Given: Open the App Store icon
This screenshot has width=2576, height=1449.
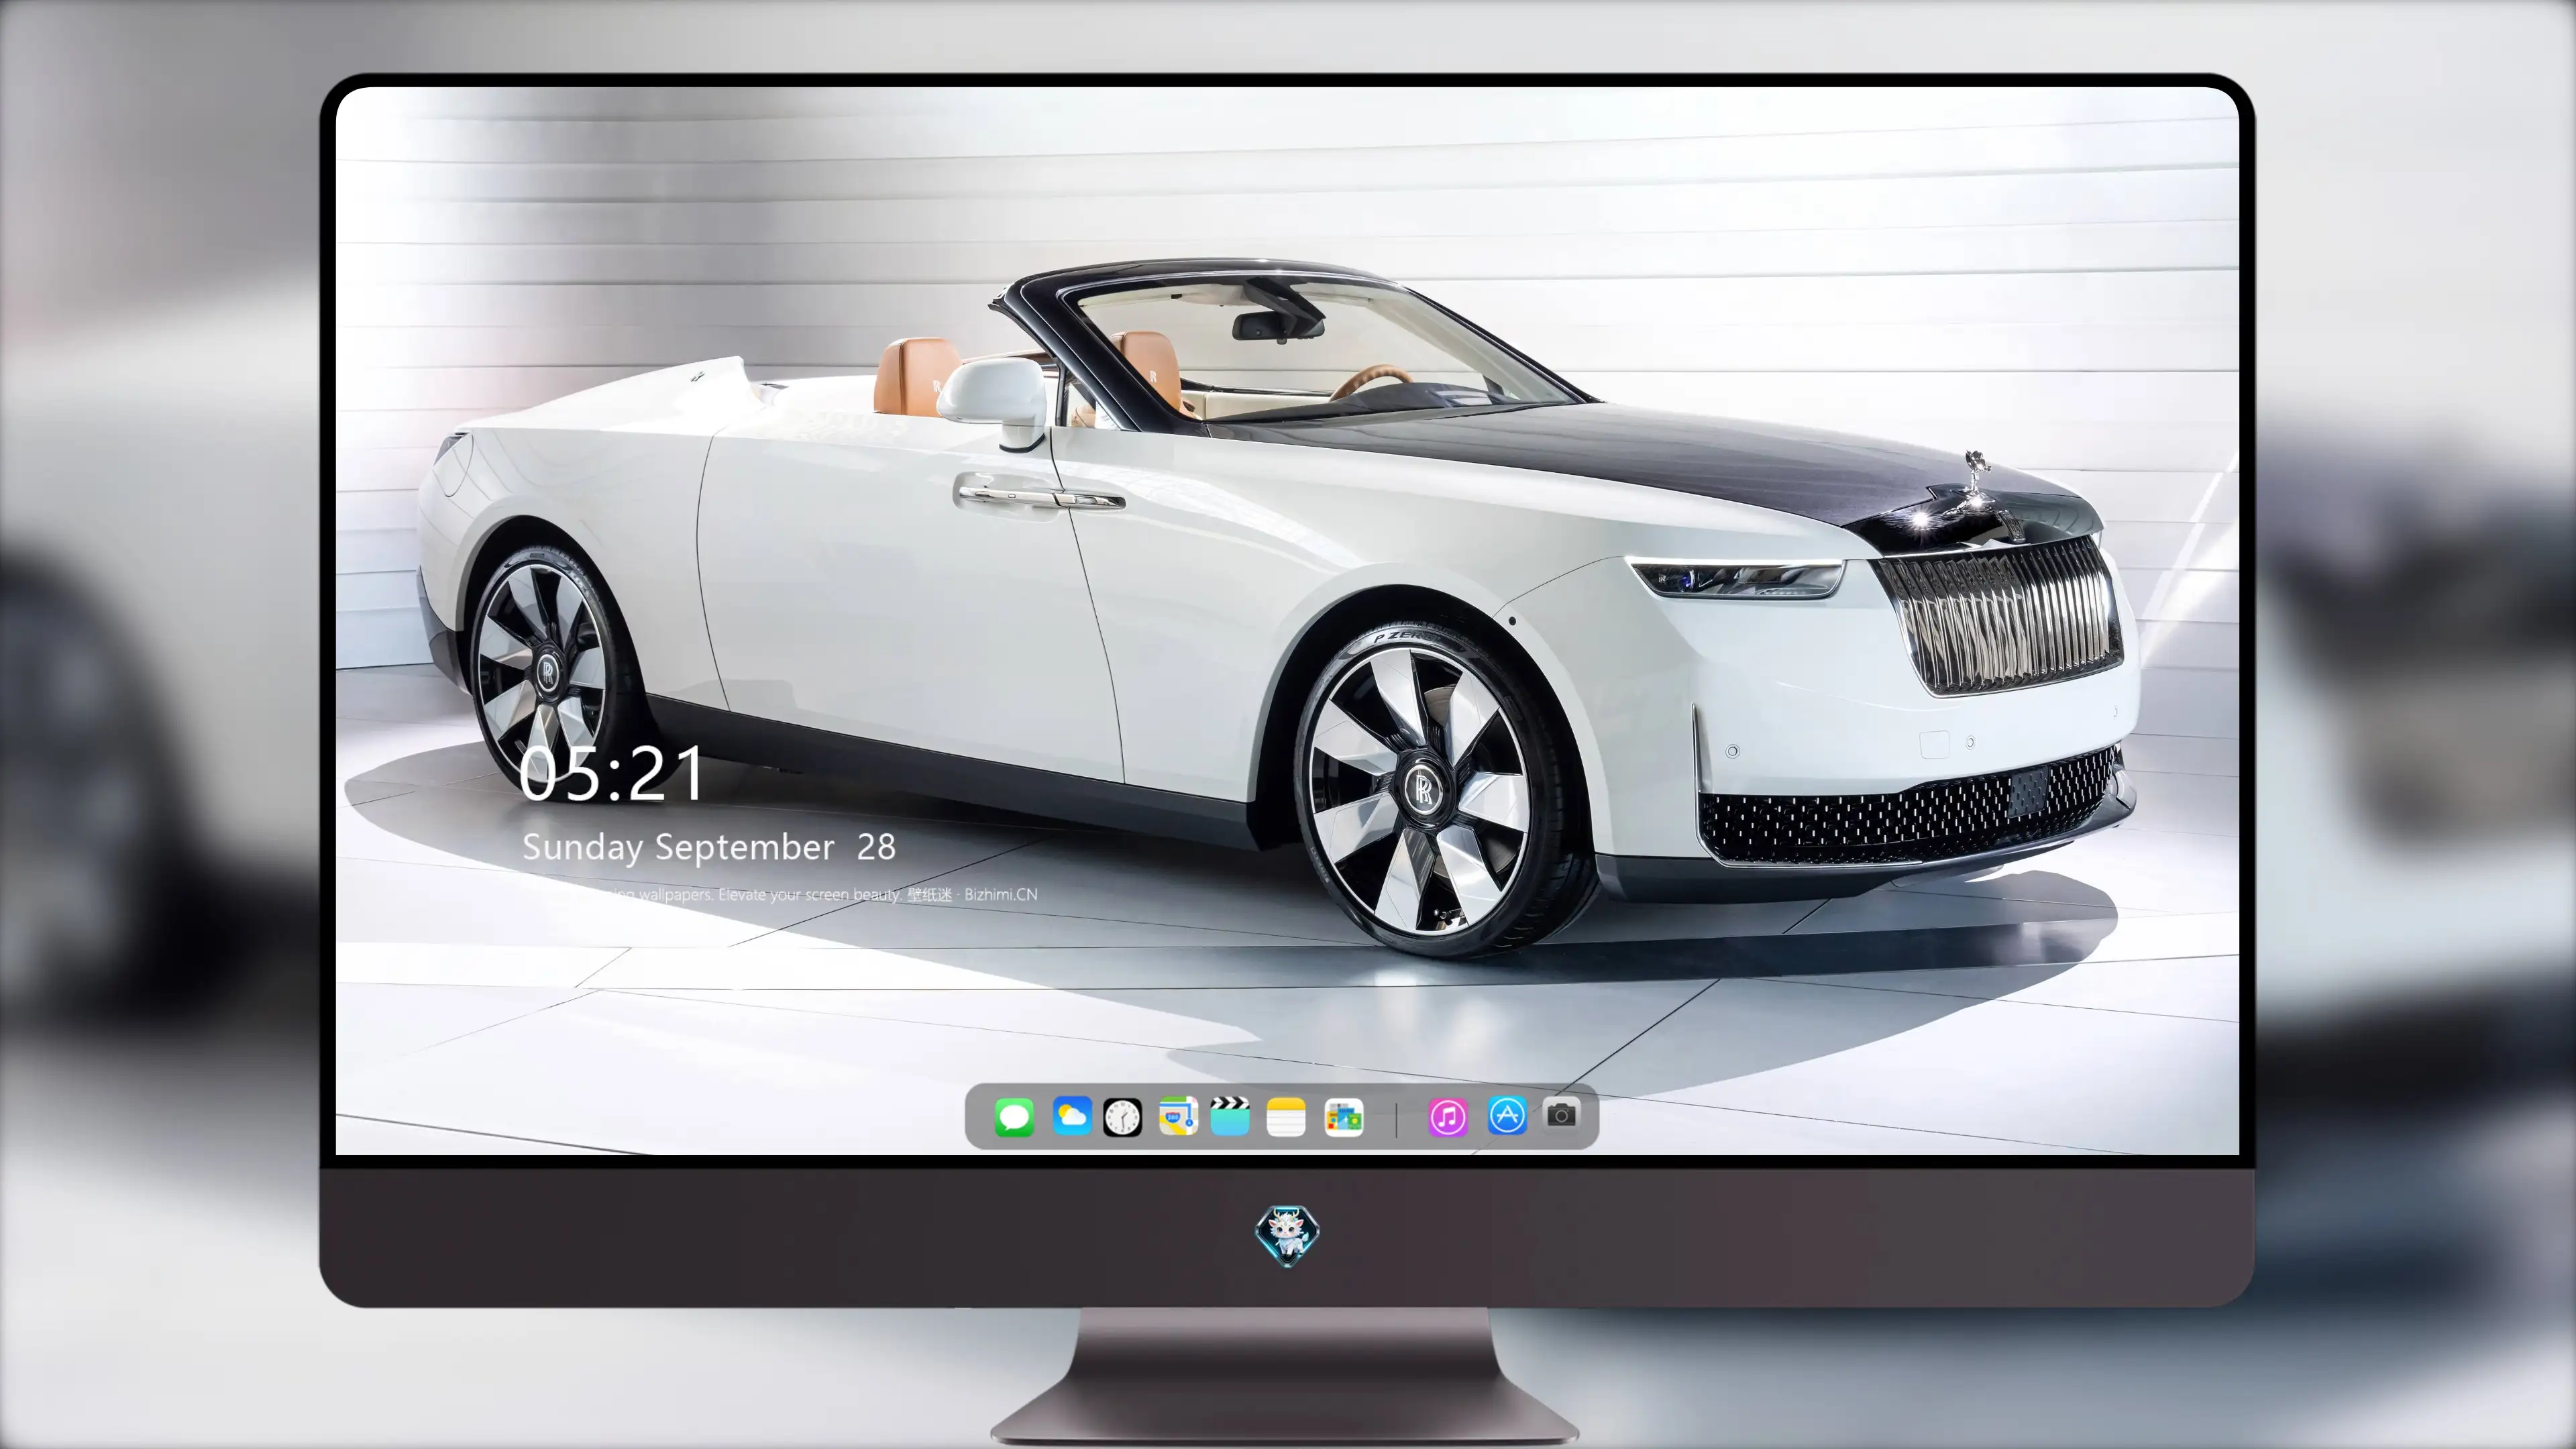Looking at the screenshot, I should coord(1507,1115).
